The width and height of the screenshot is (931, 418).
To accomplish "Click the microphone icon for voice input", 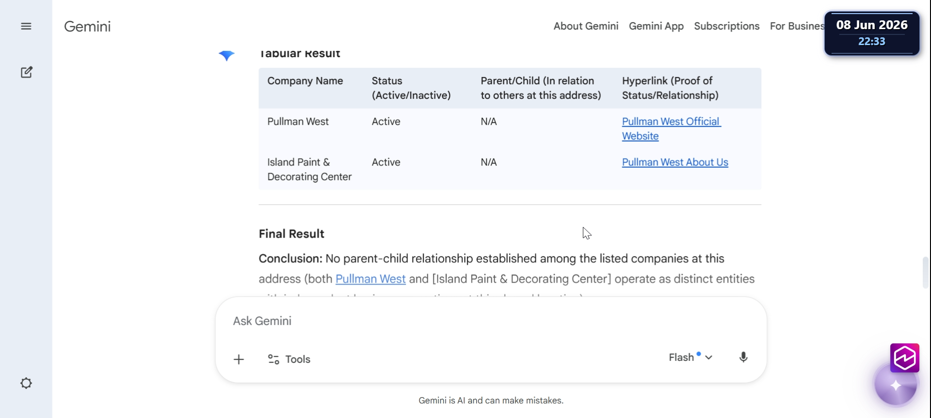I will click(x=743, y=357).
